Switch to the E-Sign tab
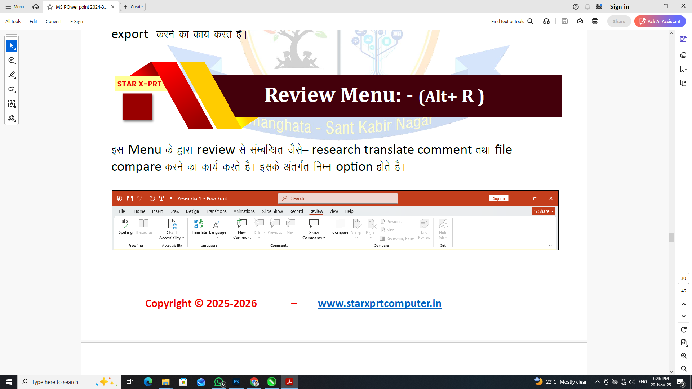The image size is (692, 389). pyautogui.click(x=76, y=21)
